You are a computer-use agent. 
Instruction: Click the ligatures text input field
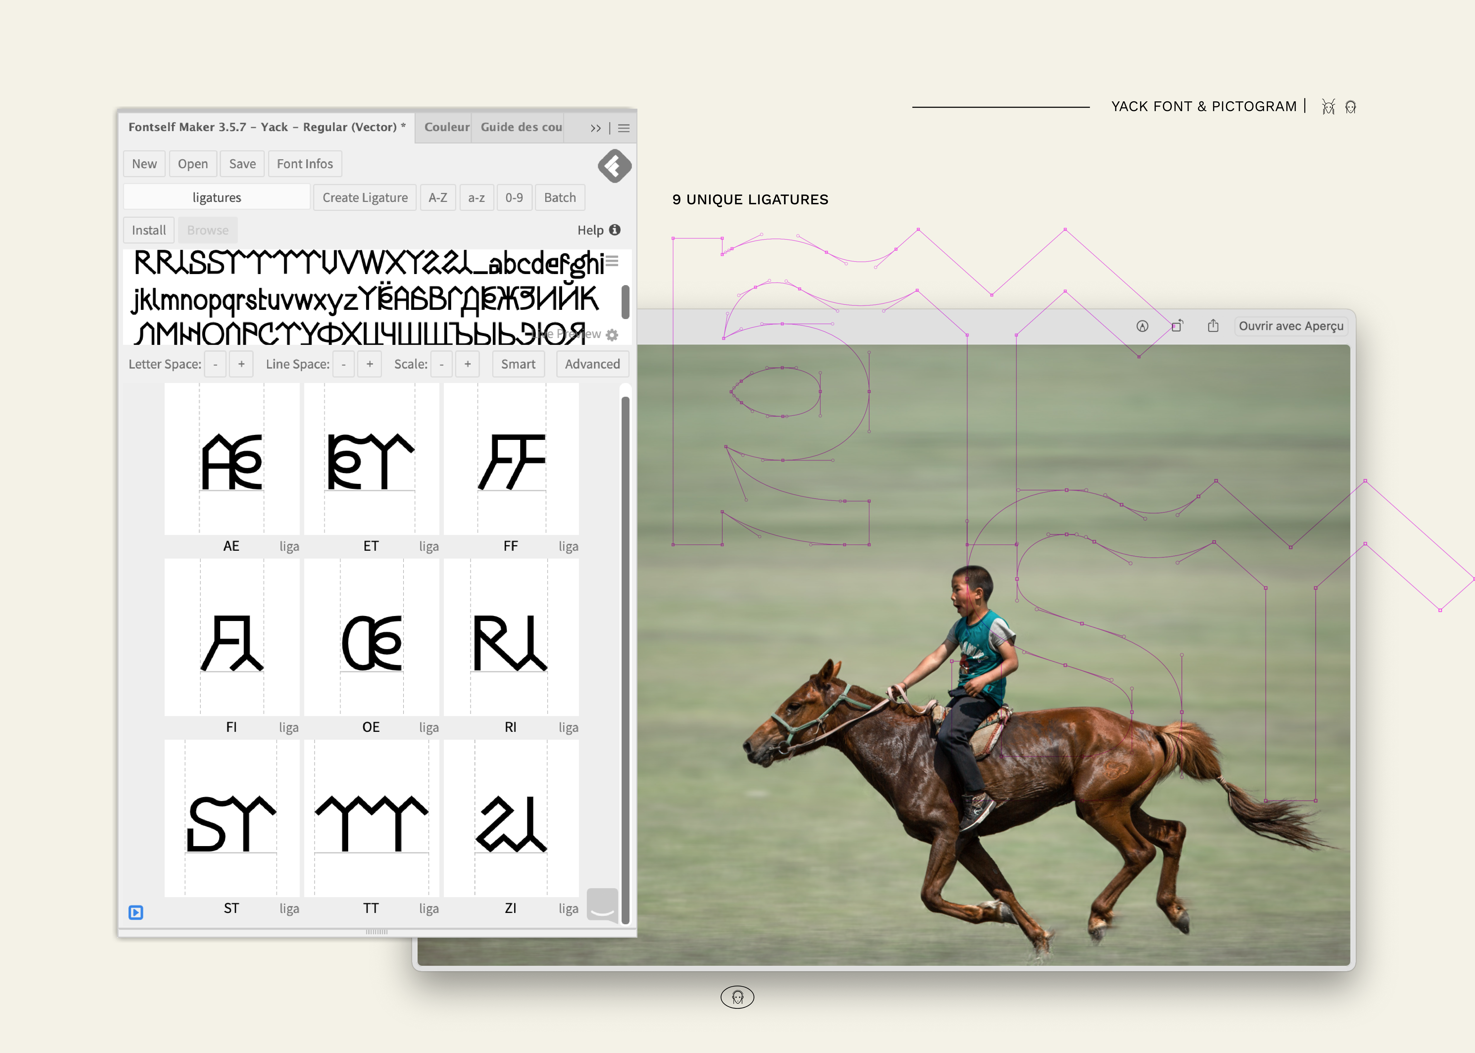(217, 198)
